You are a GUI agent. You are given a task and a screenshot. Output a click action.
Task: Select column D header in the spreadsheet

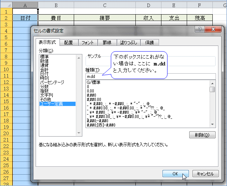tap(149, 5)
